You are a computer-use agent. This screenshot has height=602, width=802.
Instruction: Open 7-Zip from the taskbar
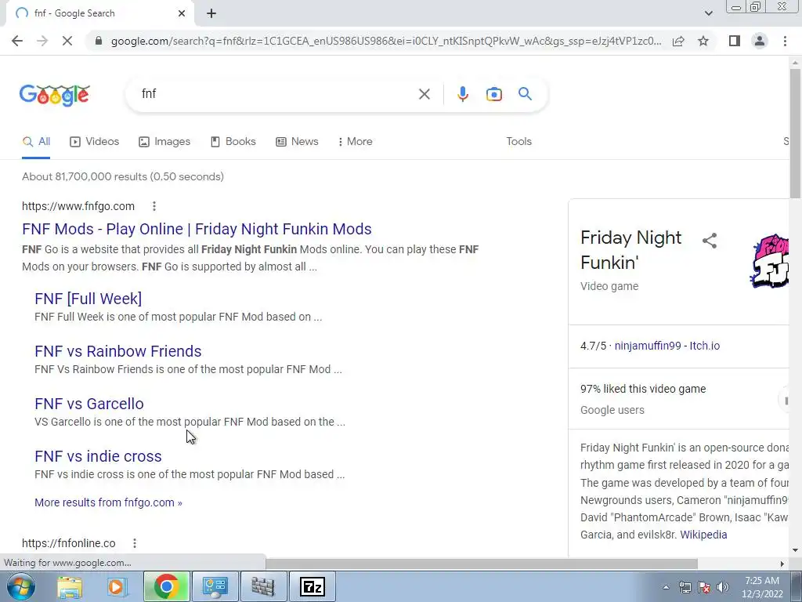tap(312, 586)
